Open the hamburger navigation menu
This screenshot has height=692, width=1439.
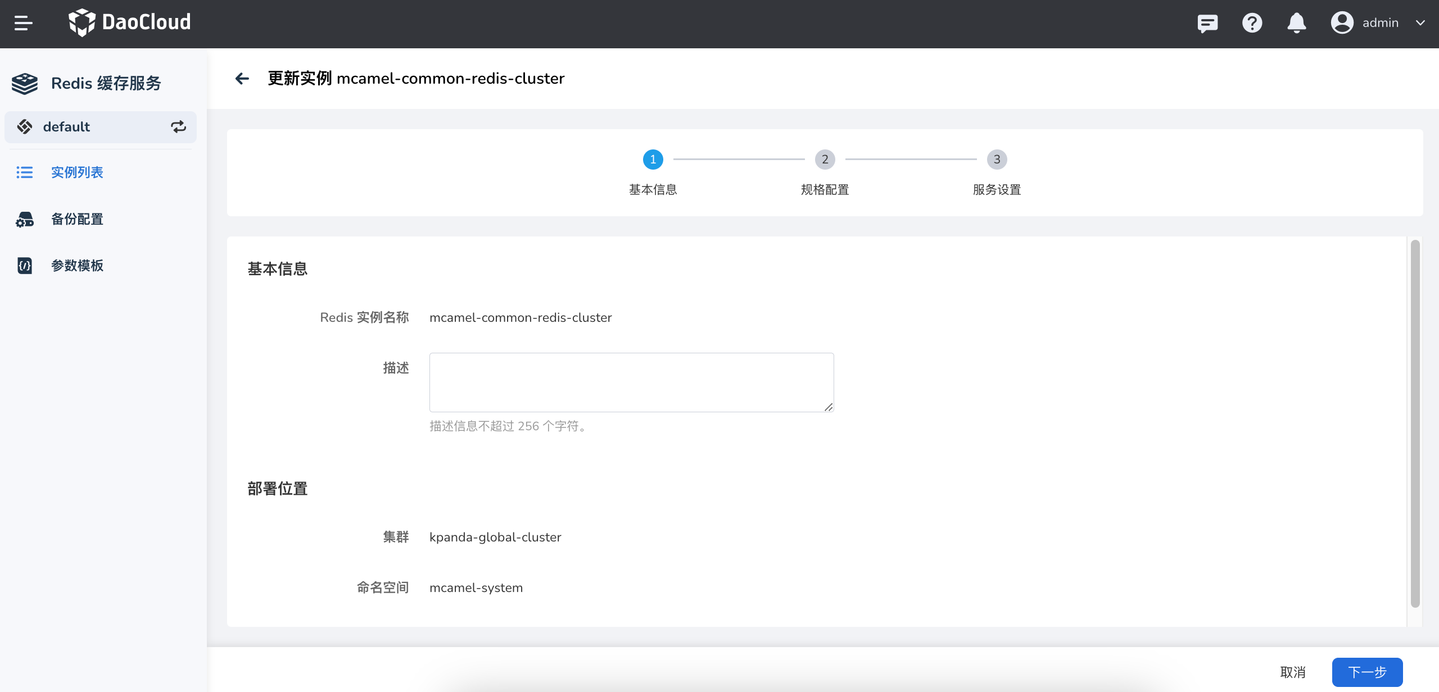click(x=23, y=23)
